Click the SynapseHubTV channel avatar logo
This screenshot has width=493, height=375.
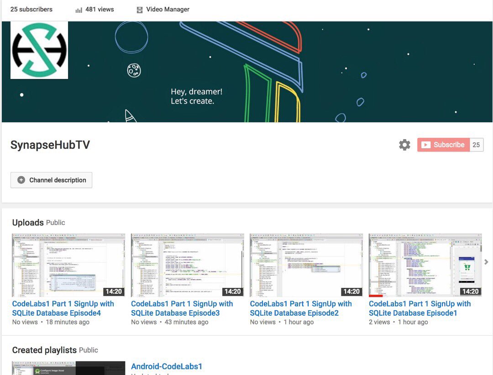pos(39,50)
